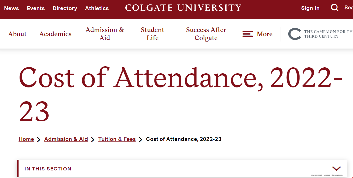Open the About menu
The image size is (353, 178).
coord(17,34)
